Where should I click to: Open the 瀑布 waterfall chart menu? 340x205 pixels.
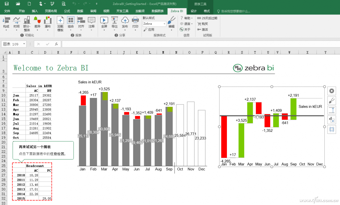(x=48, y=24)
